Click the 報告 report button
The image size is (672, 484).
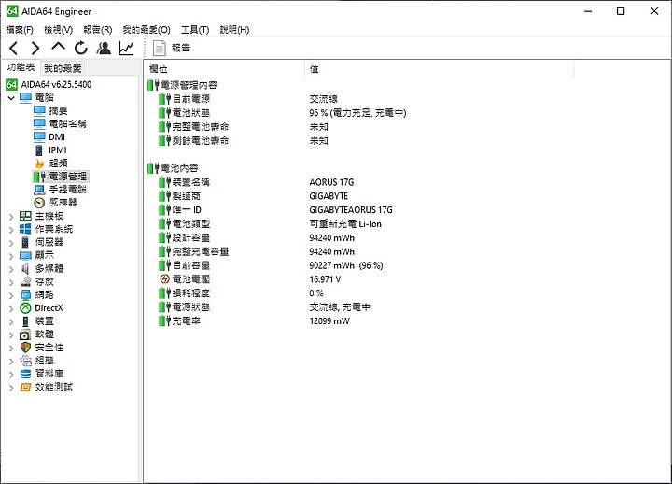coord(172,48)
